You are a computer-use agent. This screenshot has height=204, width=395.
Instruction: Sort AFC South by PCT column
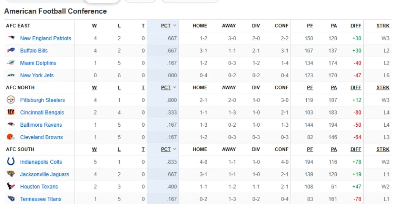[165, 149]
